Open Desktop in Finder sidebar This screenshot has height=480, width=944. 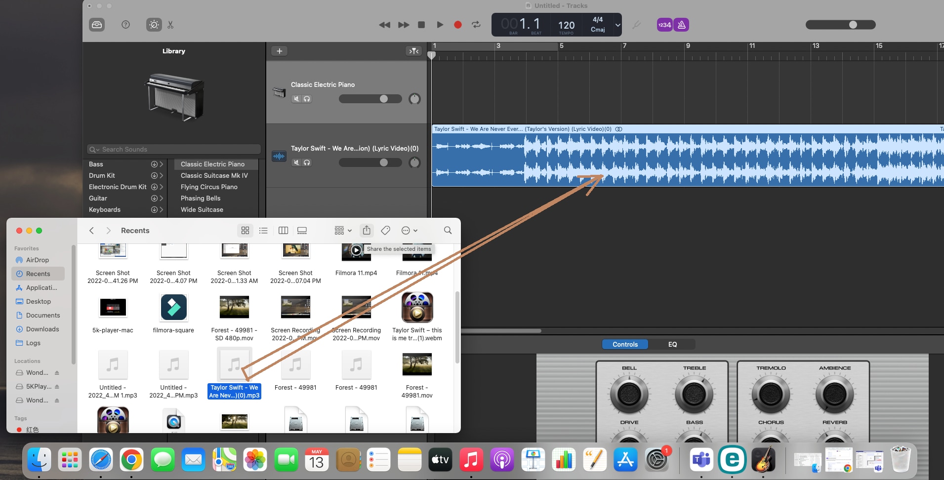point(39,301)
